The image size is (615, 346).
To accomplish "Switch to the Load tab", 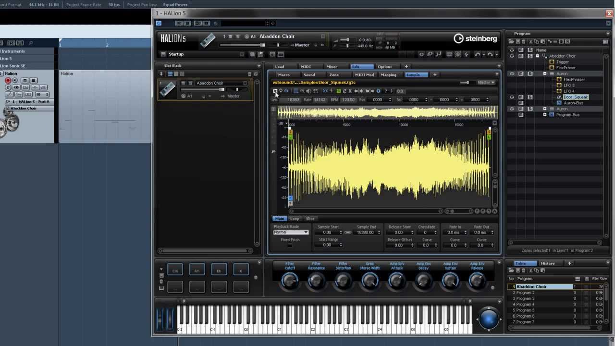I will (x=280, y=67).
